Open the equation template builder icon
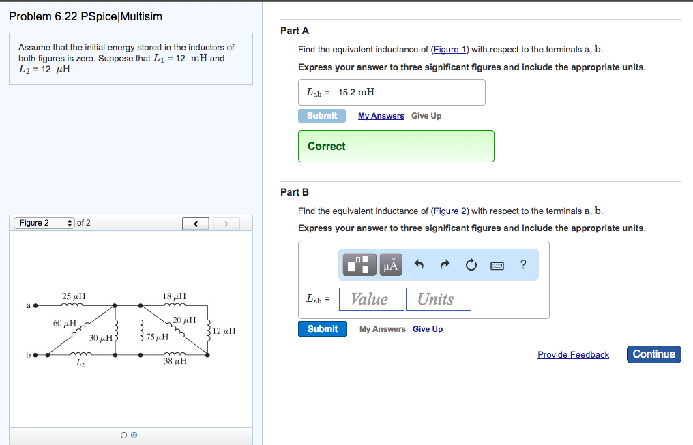 click(x=359, y=264)
